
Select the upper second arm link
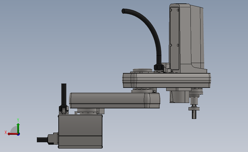(166, 80)
